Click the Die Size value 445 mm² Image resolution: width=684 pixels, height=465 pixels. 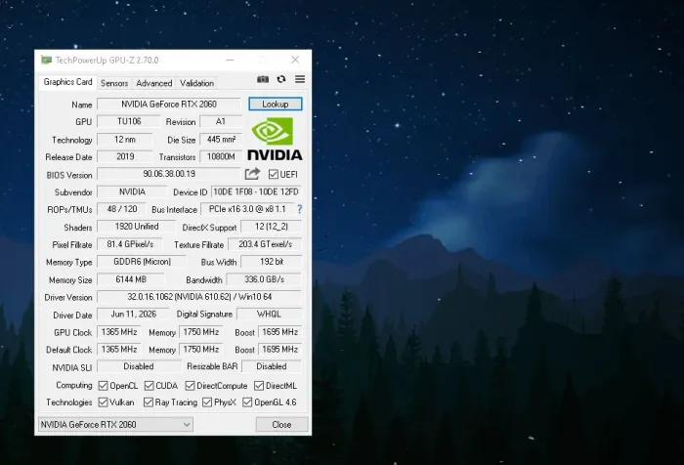click(x=221, y=140)
